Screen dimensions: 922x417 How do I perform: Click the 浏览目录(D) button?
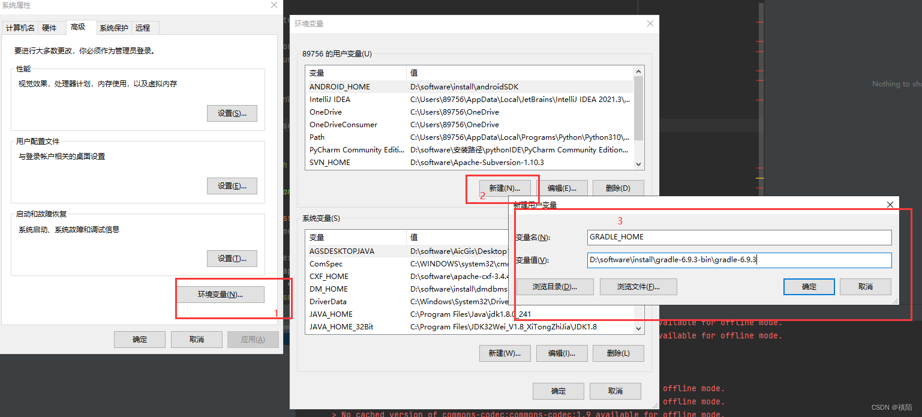555,287
